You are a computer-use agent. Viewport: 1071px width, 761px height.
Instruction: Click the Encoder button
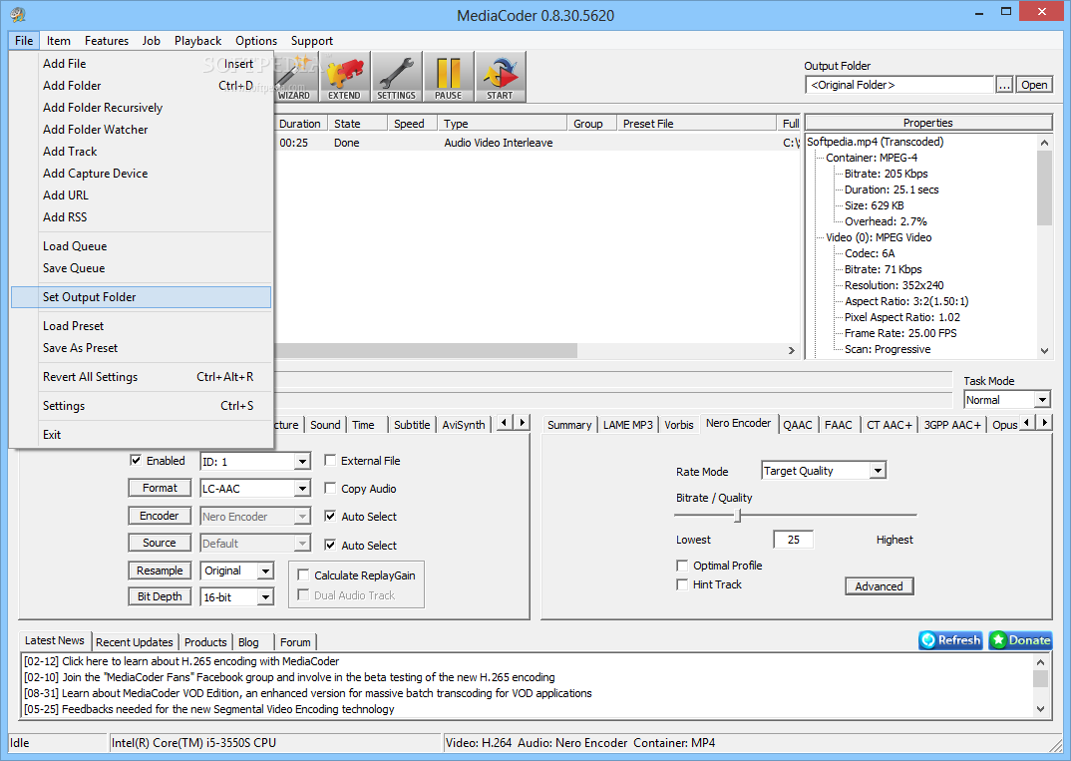click(160, 516)
